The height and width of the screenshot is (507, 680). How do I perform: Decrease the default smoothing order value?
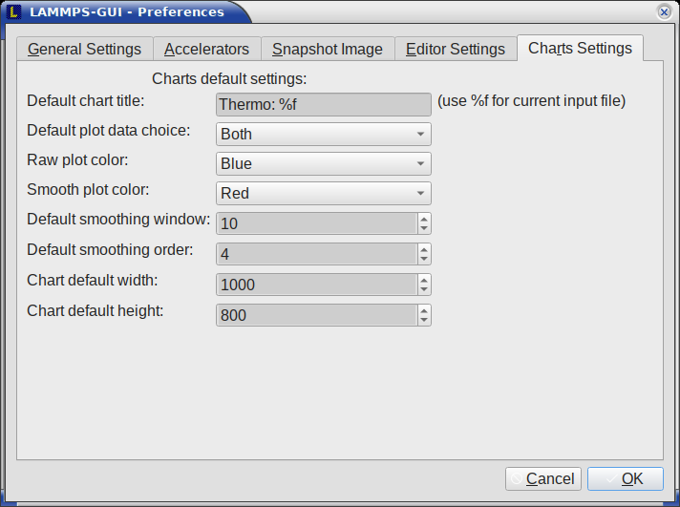(424, 259)
